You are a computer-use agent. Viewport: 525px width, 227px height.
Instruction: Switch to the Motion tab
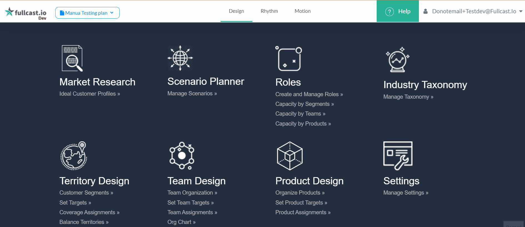pyautogui.click(x=302, y=11)
